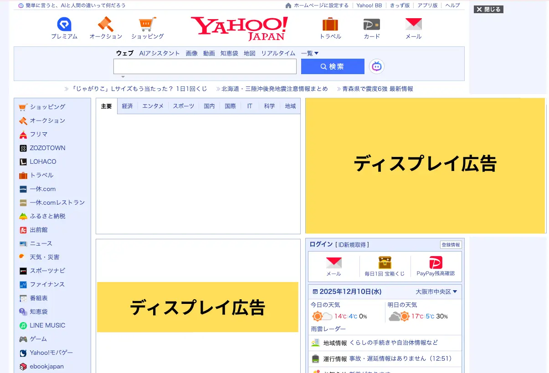The image size is (549, 373).
Task: Click the 登録情報 button
Action: click(451, 245)
